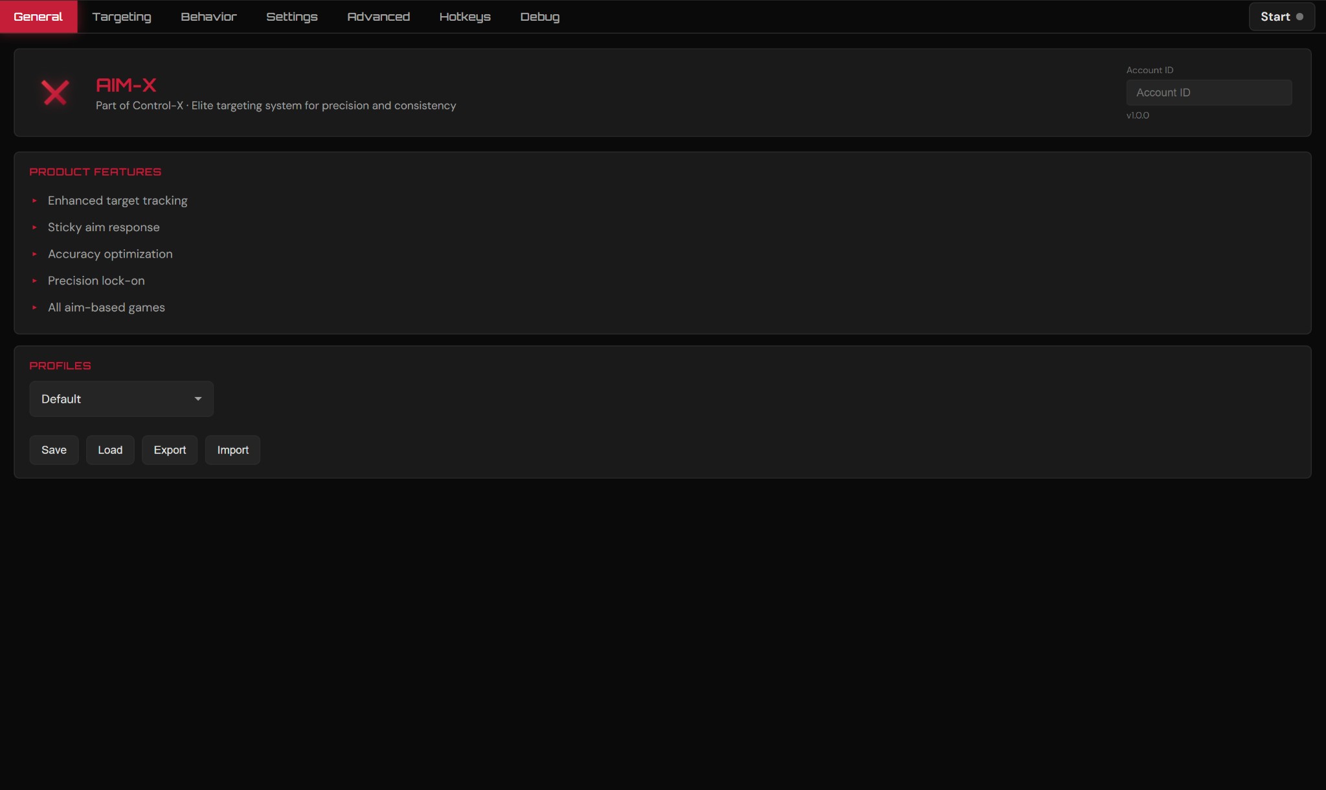Open the Hotkeys tab
The height and width of the screenshot is (790, 1326).
point(464,17)
